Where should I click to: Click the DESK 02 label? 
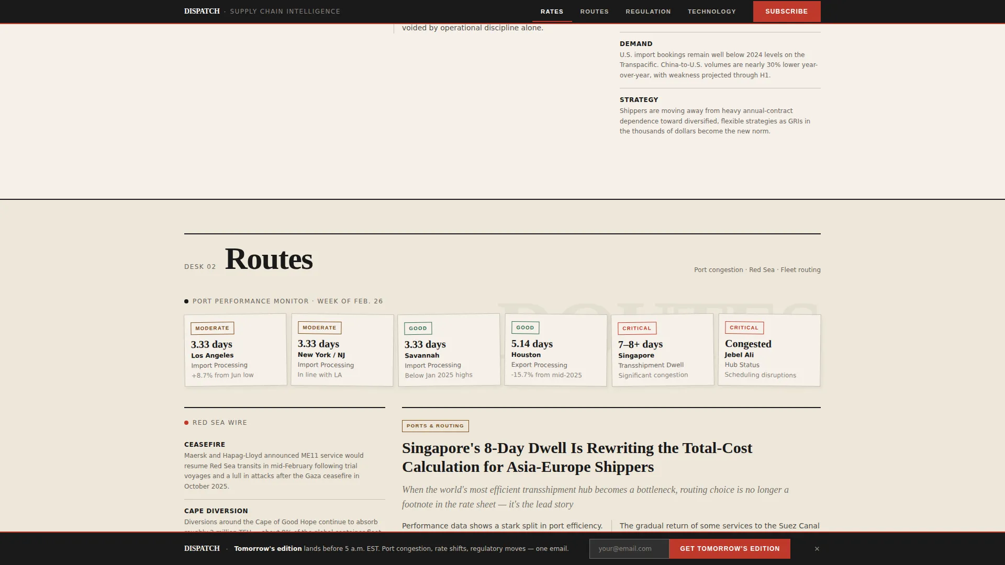[200, 267]
